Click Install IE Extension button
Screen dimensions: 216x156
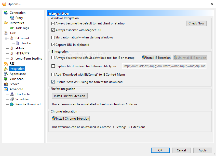pyautogui.click(x=156, y=58)
